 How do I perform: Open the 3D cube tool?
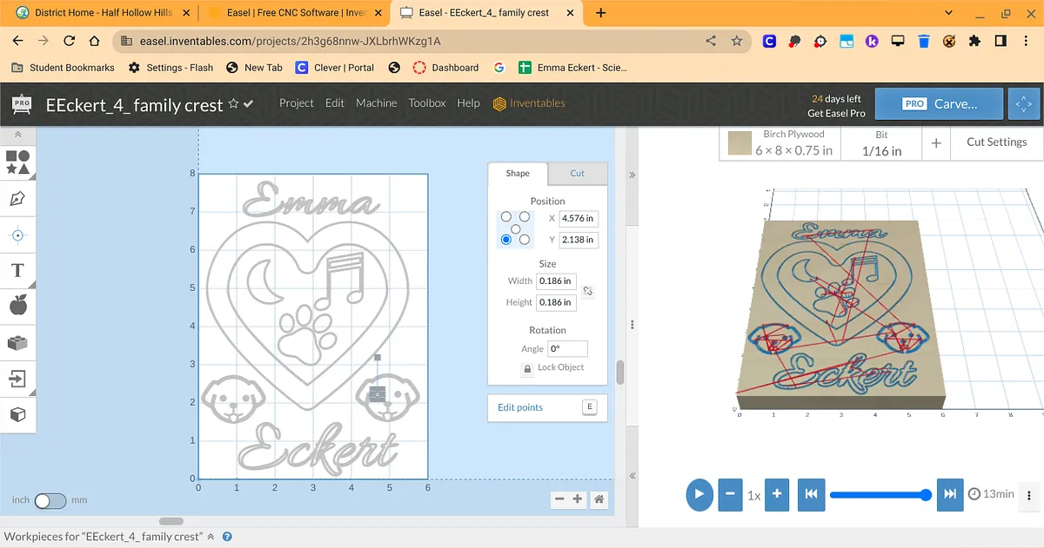pyautogui.click(x=17, y=415)
